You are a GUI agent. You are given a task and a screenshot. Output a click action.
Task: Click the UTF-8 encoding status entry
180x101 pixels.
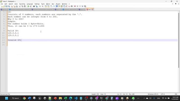[x=163, y=94]
